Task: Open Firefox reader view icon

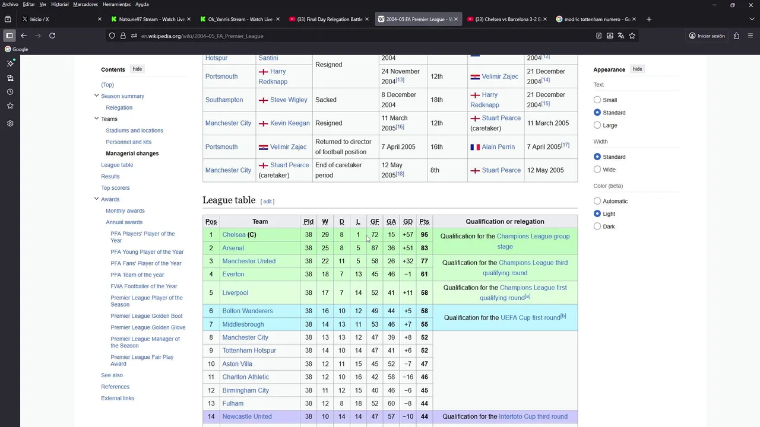Action: point(598,36)
